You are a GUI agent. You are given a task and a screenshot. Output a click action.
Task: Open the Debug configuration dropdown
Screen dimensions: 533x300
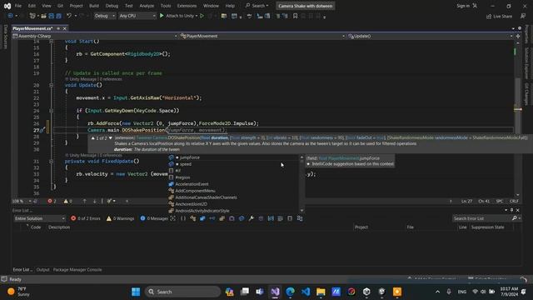[104, 16]
